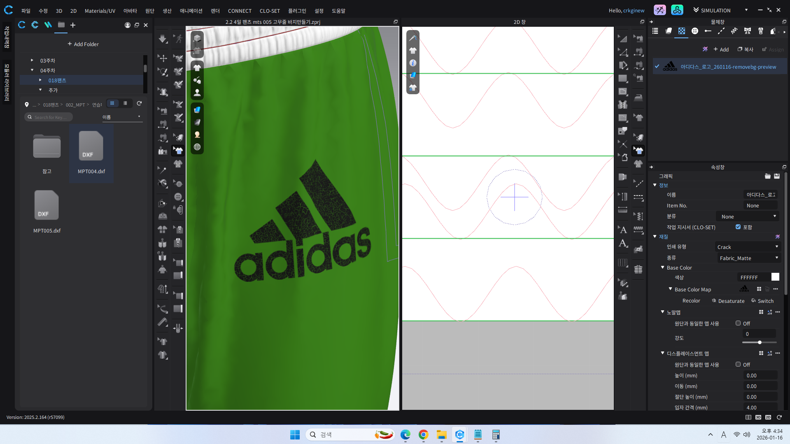The height and width of the screenshot is (444, 790).
Task: Click the open folder icon beside 그래픽
Action: pyautogui.click(x=767, y=176)
